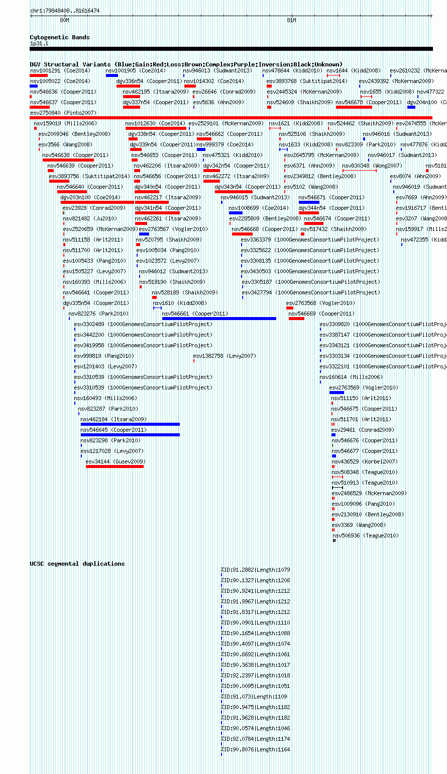Click the 1p31.1 cytogenetic band label
This screenshot has height=774, width=447.
39,44
